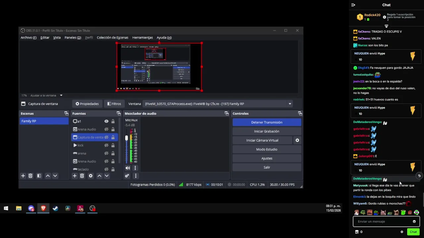Image resolution: width=424 pixels, height=238 pixels.
Task: Open Ayuda menu
Action: pyautogui.click(x=164, y=38)
